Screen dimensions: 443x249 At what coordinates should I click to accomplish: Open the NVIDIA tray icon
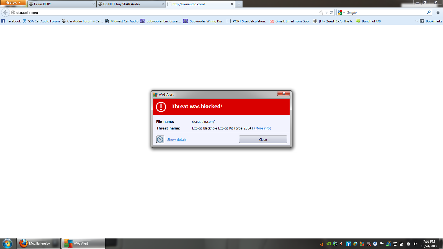click(x=329, y=244)
